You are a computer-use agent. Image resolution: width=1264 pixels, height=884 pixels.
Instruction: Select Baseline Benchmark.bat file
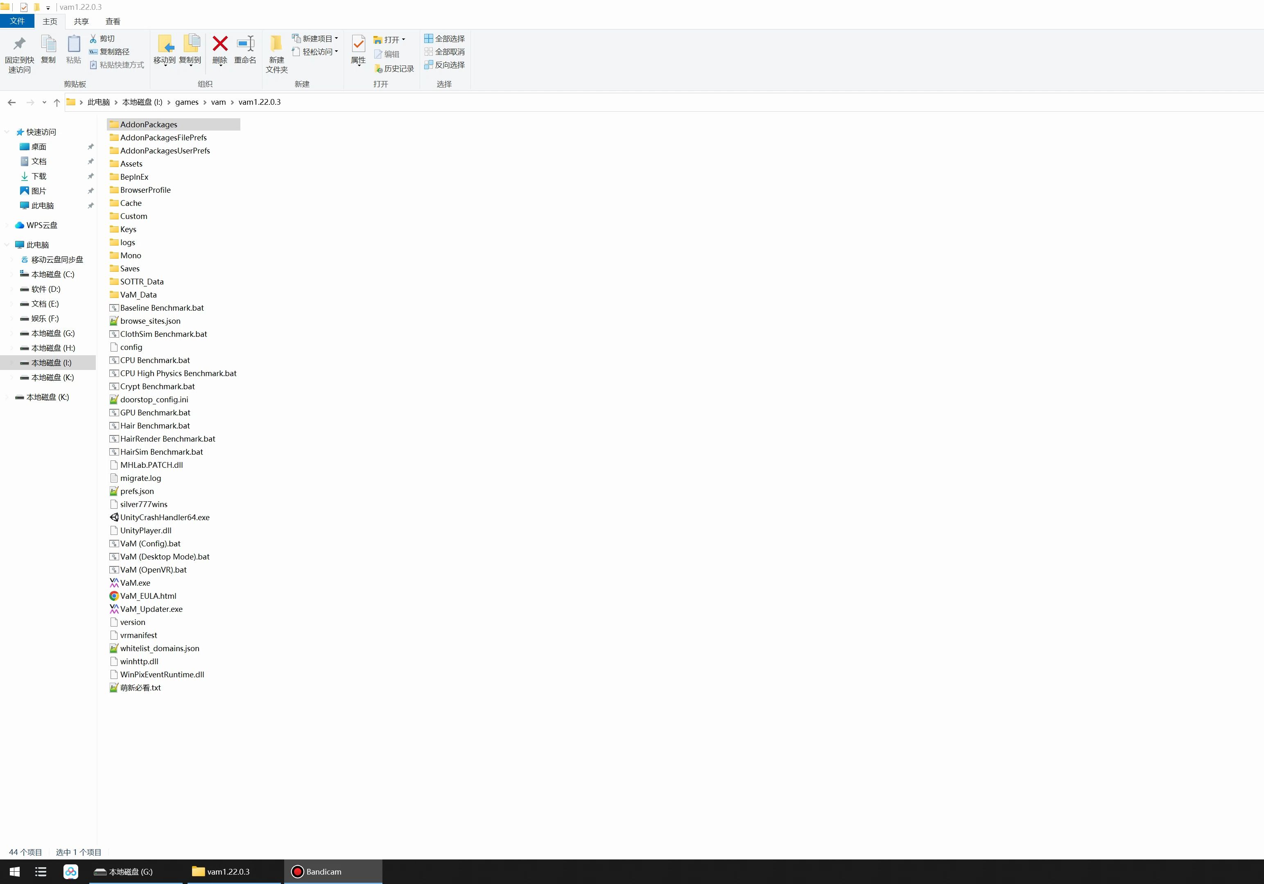pos(162,308)
